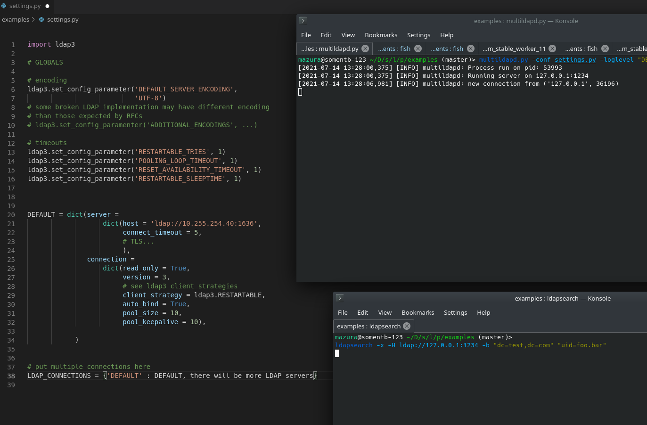
Task: Close the m_stable_worker_11 tab
Action: 552,49
